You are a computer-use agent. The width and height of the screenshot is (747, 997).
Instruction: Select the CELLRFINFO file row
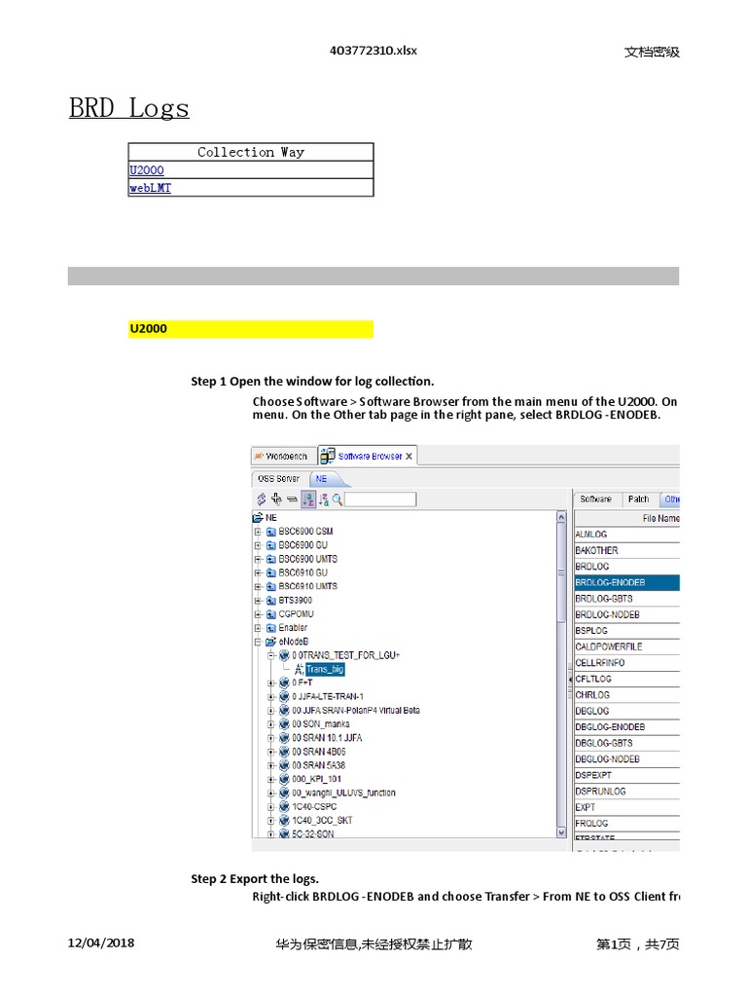coord(627,662)
